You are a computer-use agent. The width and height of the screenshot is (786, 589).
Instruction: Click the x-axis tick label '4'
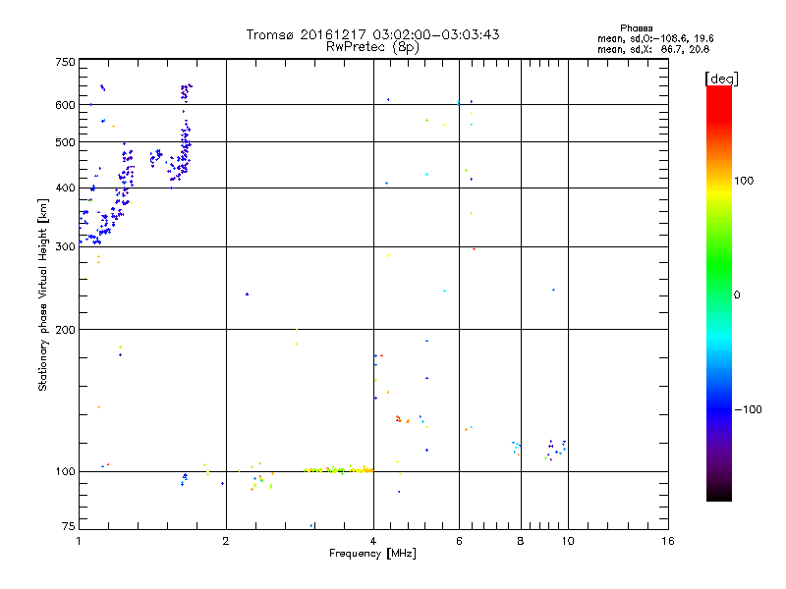point(373,541)
